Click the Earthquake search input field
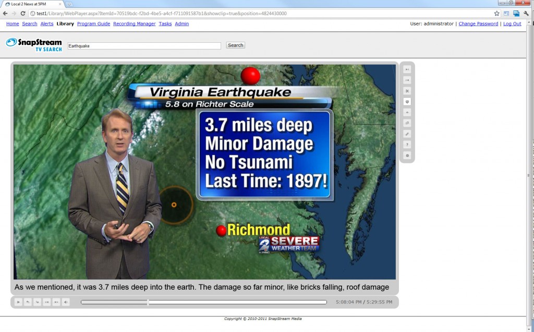 (x=144, y=46)
